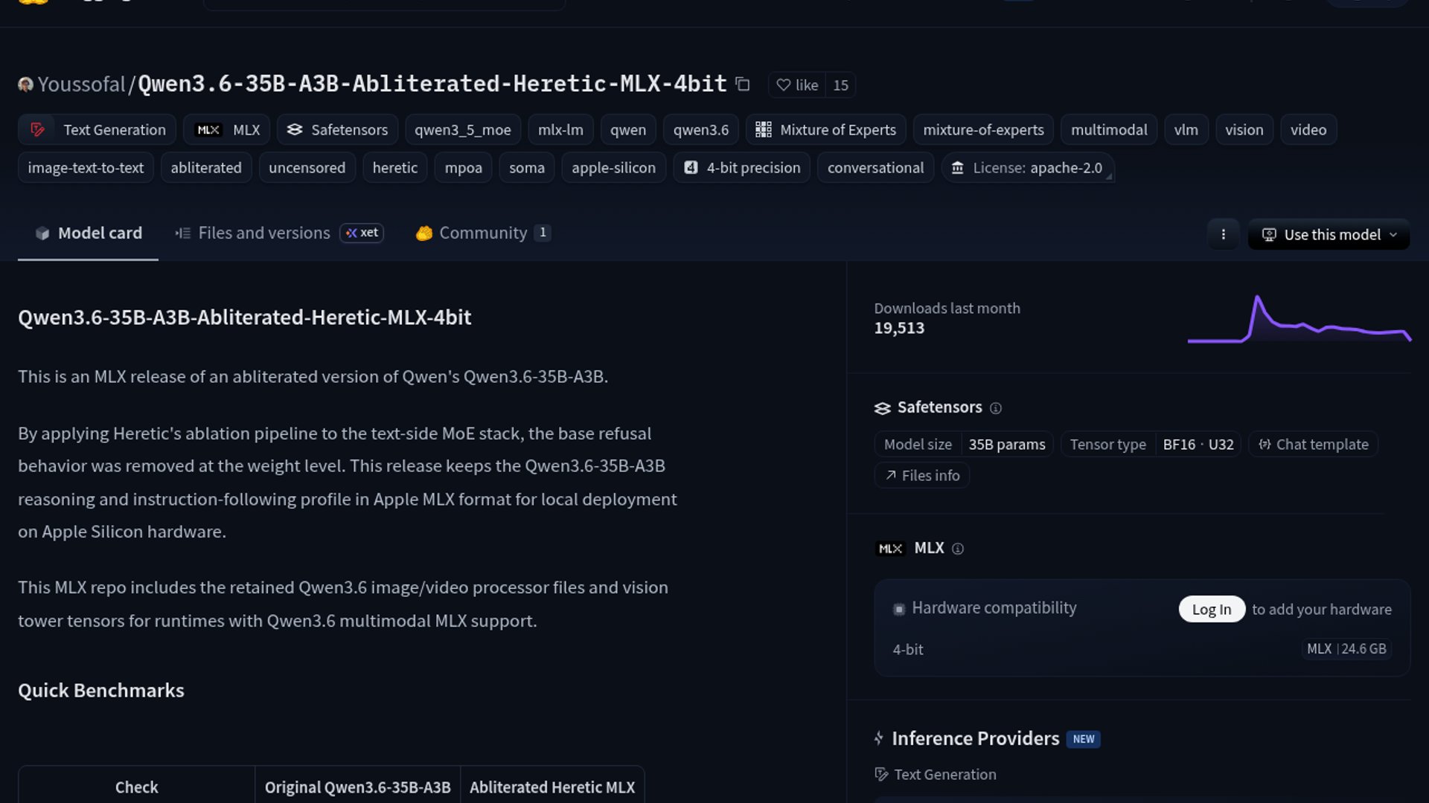Click the Inference Providers lightning icon
The width and height of the screenshot is (1429, 803).
(879, 738)
